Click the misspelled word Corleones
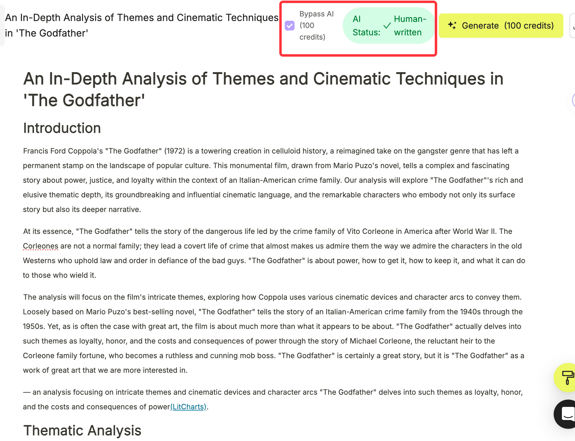The image size is (575, 441). [41, 246]
